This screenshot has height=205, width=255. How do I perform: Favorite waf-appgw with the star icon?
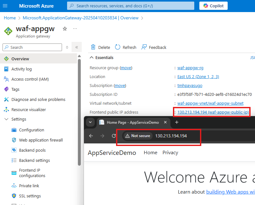65,29
